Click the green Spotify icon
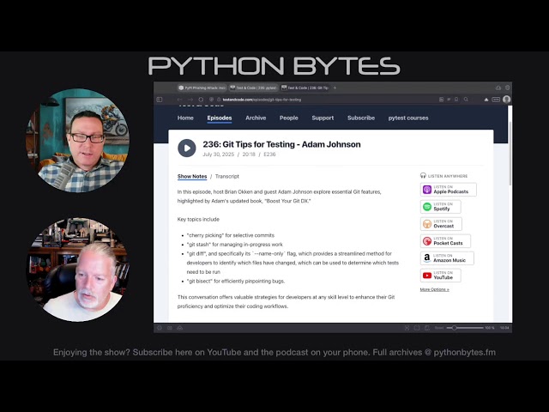This screenshot has width=549, height=412. [427, 207]
